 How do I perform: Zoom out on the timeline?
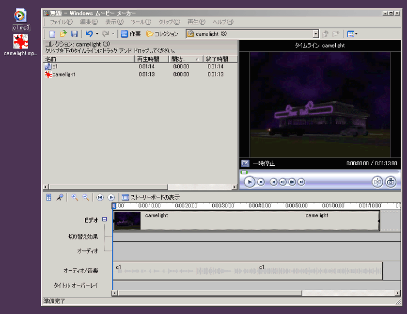pyautogui.click(x=85, y=197)
